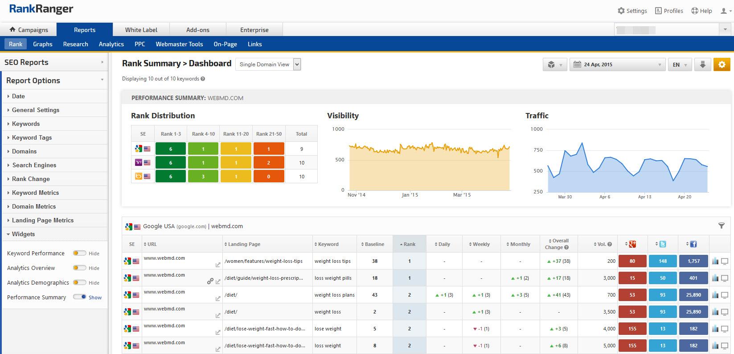Click monitor icon for weight loss plans row

click(725, 295)
